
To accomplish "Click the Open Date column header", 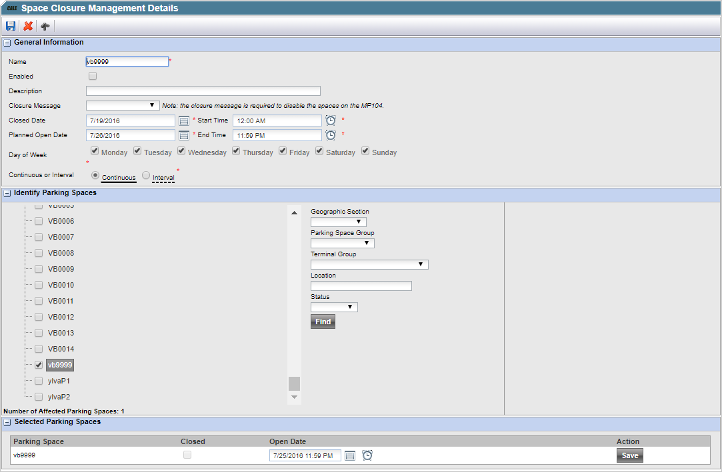I will coord(288,441).
